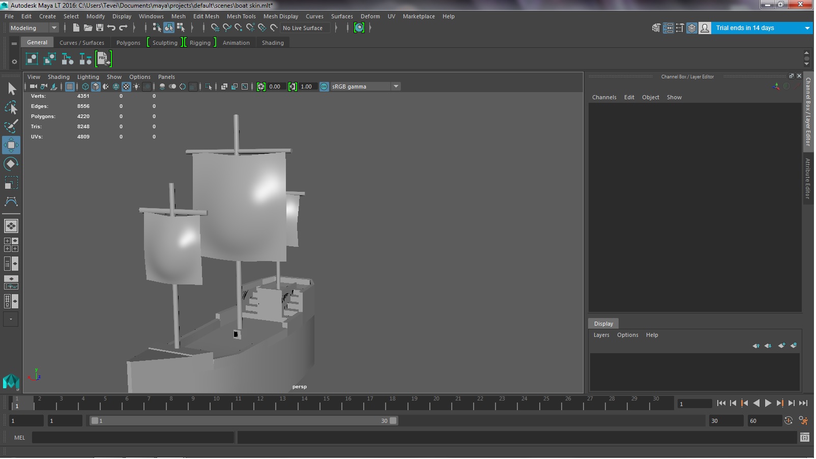The height and width of the screenshot is (459, 816).
Task: Click the Scale tool icon
Action: click(11, 183)
